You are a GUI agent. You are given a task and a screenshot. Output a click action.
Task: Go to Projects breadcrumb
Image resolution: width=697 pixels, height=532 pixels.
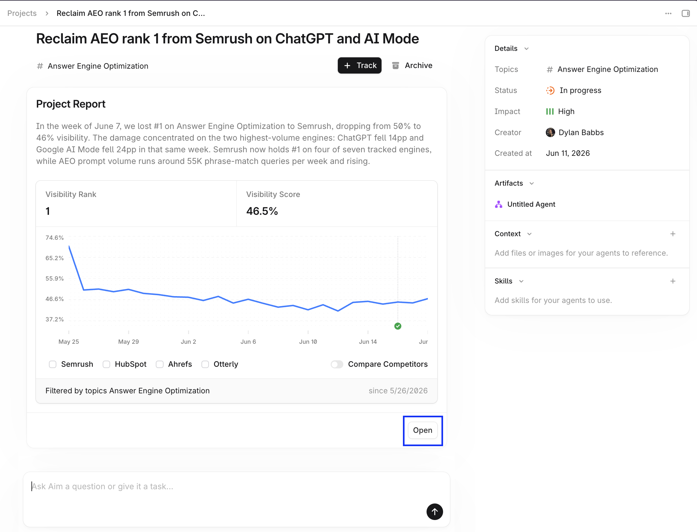[x=22, y=13]
